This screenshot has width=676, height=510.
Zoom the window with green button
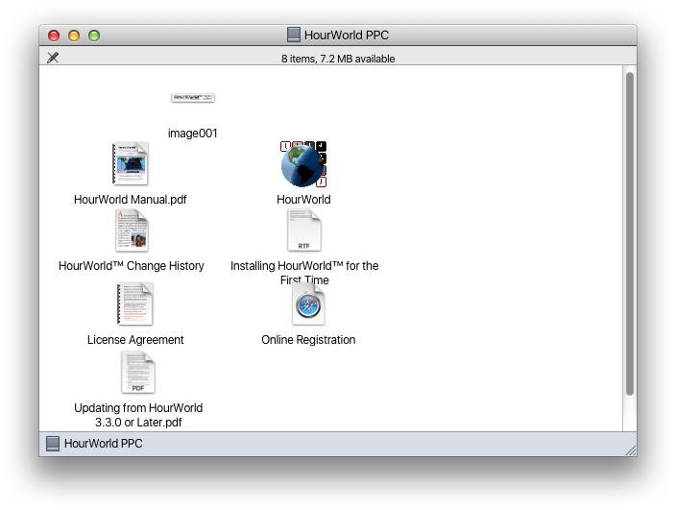pyautogui.click(x=94, y=36)
